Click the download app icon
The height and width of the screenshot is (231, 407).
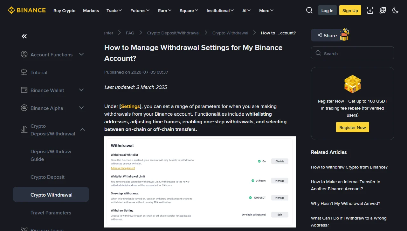coord(370,10)
